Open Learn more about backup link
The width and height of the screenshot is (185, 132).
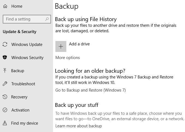(79, 126)
